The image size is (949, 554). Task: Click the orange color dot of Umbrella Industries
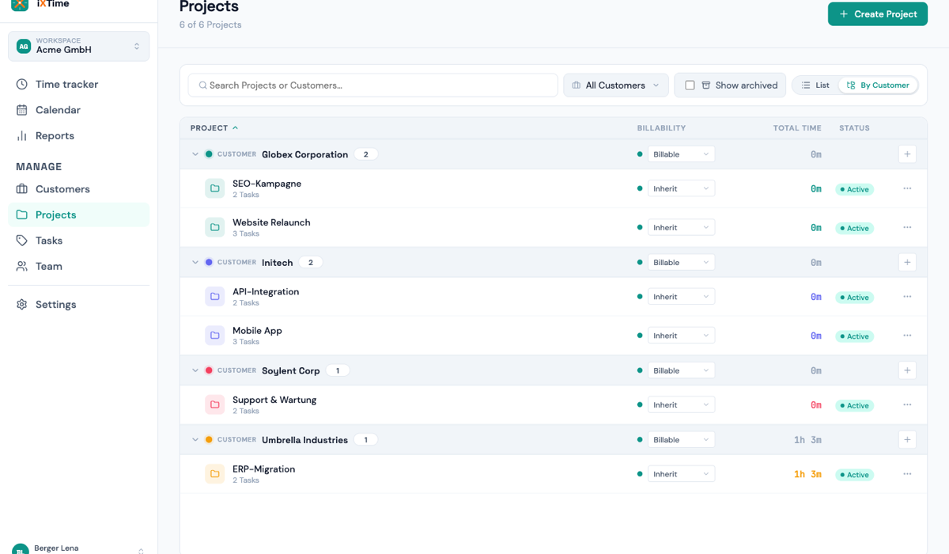209,439
